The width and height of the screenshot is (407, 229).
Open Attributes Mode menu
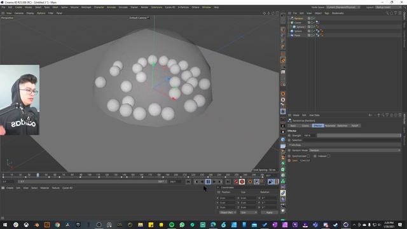click(296, 115)
